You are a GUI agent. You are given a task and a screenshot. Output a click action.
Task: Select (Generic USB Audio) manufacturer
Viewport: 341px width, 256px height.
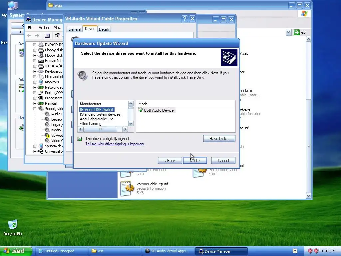[97, 110]
